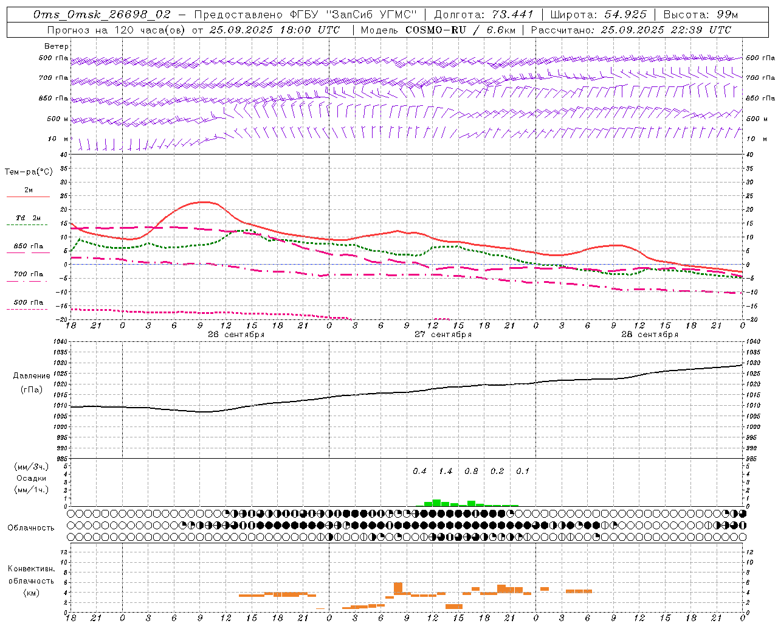Click the Осадки panel label
The image size is (778, 623).
pos(32,478)
